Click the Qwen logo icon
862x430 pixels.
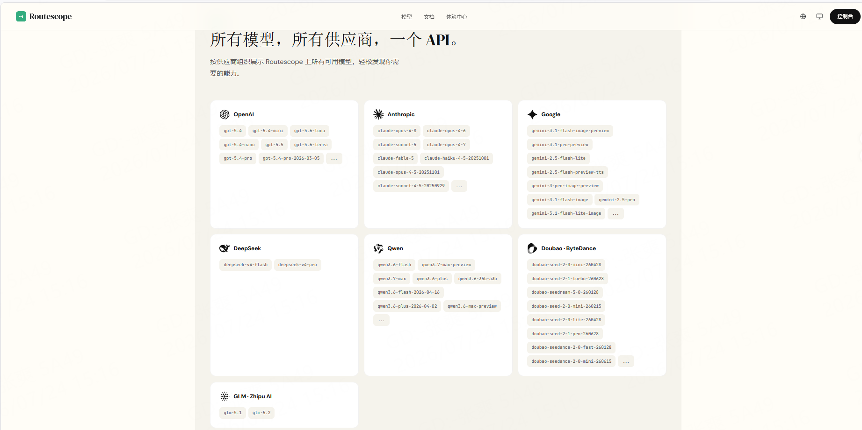tap(378, 248)
